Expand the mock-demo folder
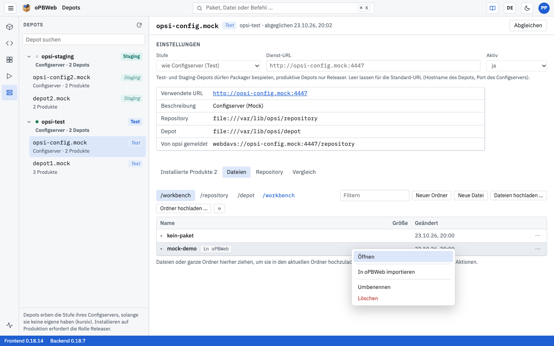554x346 pixels. 162,249
